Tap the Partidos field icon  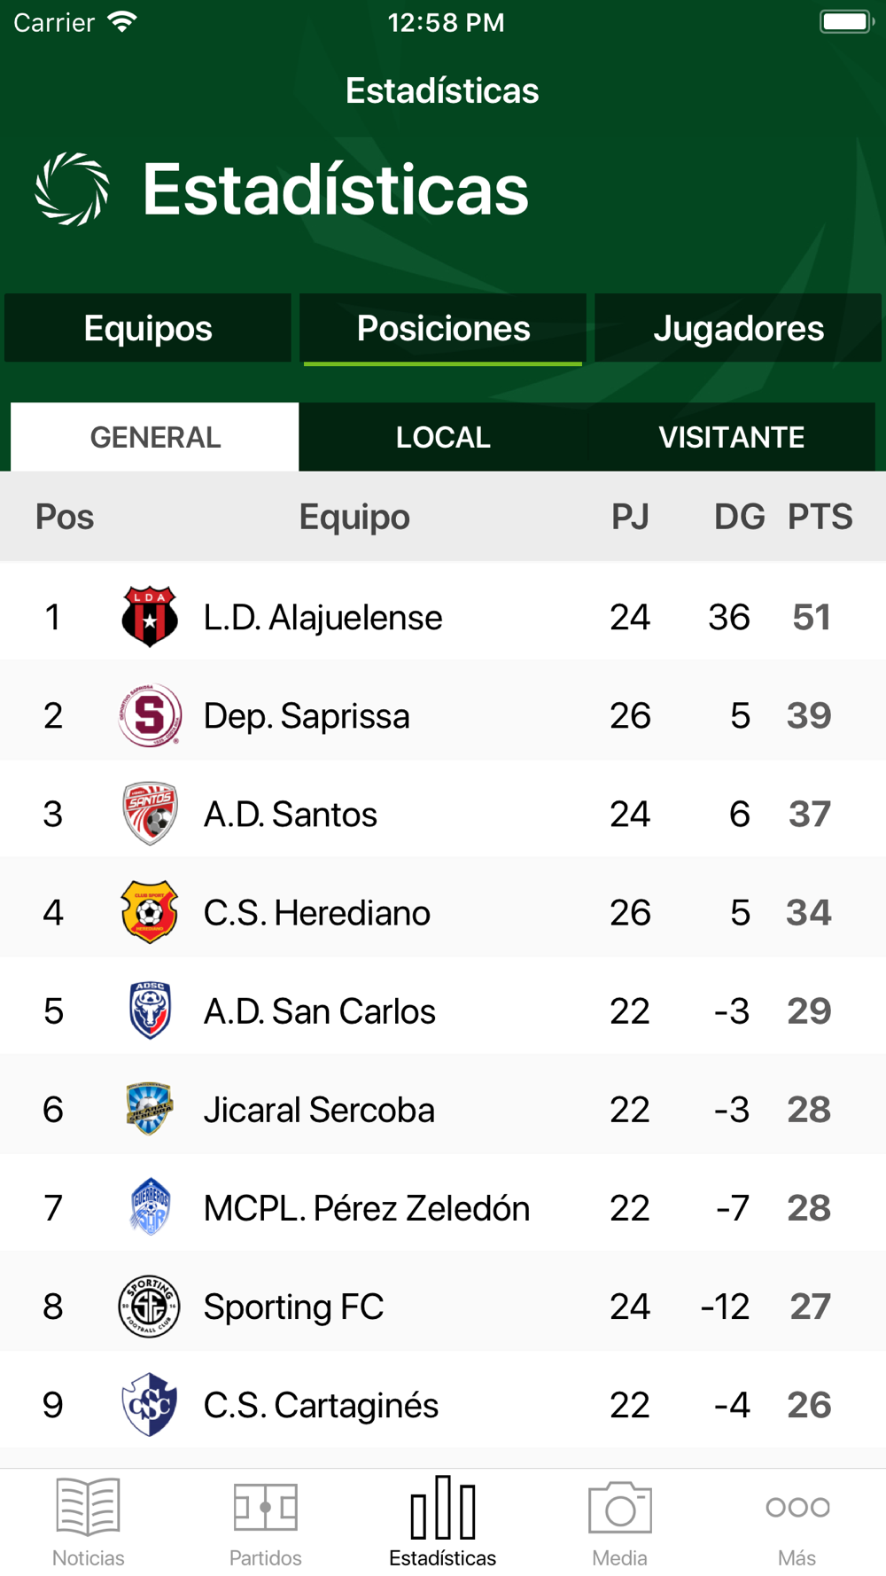265,1506
